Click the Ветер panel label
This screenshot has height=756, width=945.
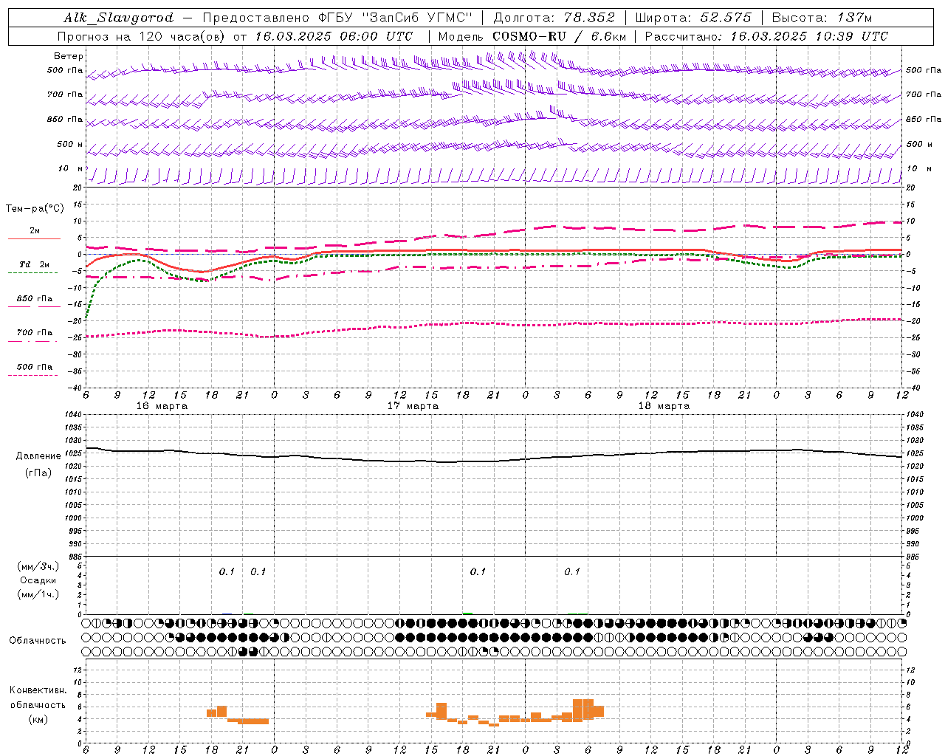[x=69, y=56]
